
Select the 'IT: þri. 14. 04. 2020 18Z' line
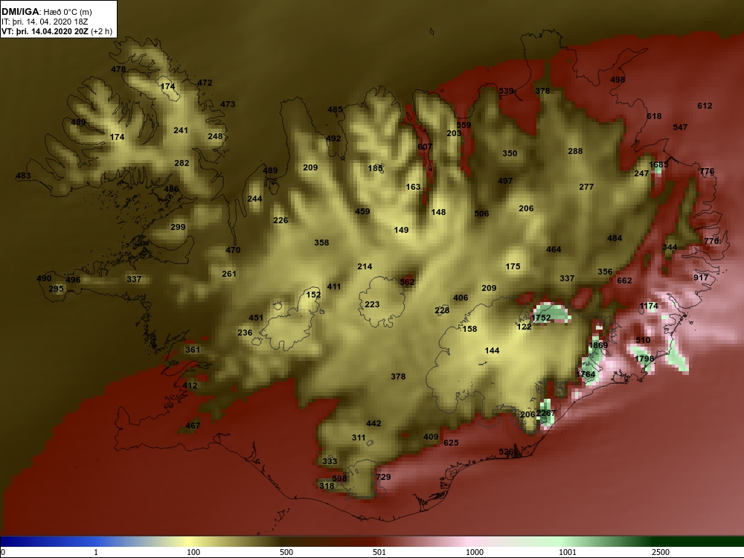click(x=45, y=22)
